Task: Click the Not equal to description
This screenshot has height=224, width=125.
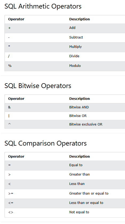Action: tap(79, 212)
